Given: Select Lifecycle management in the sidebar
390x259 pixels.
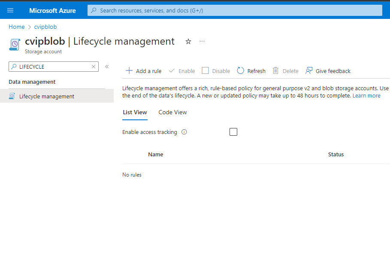Looking at the screenshot, I should pos(57,96).
